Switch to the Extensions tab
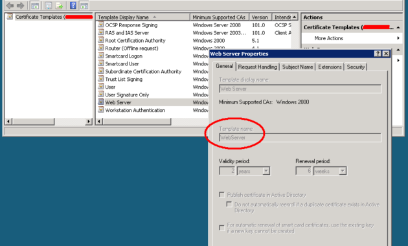 point(330,67)
